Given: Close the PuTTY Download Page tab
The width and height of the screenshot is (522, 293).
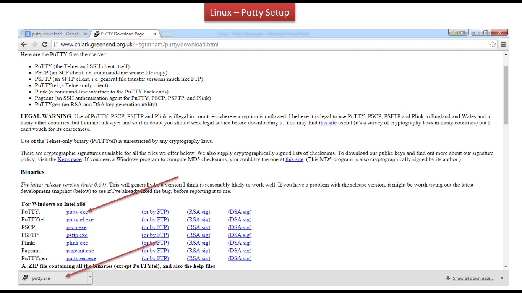Looking at the screenshot, I should pos(154,34).
